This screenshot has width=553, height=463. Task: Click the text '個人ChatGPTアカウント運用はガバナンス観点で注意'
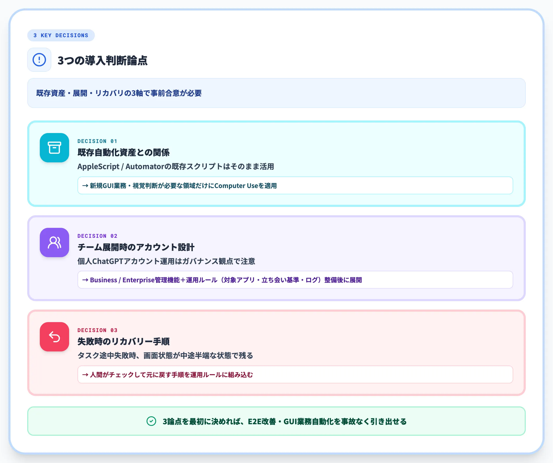[166, 261]
